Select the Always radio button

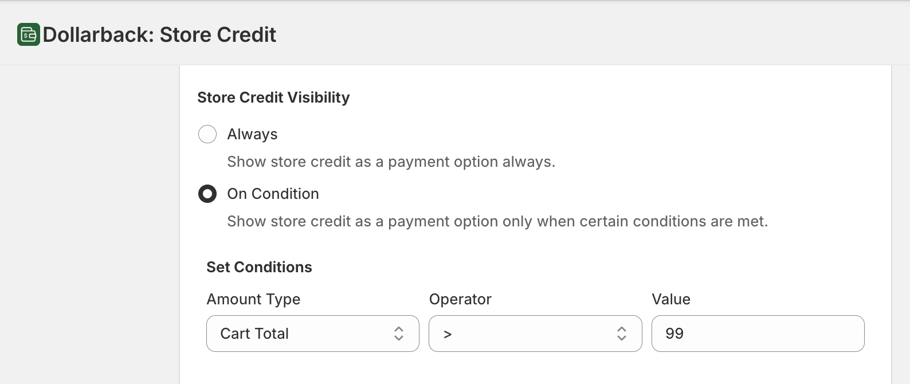(207, 134)
